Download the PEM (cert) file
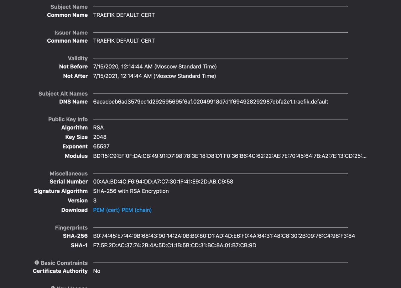Screen dimensions: 401x288 [x=107, y=210]
